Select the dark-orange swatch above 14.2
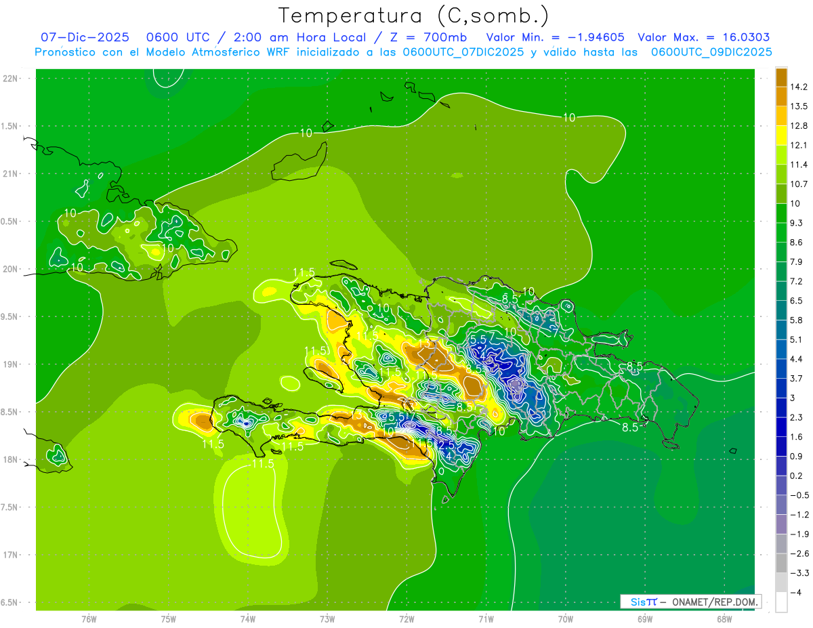813x628 pixels. [x=781, y=77]
